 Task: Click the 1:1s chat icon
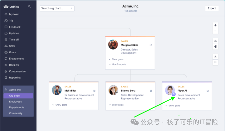pyautogui.click(x=6, y=21)
